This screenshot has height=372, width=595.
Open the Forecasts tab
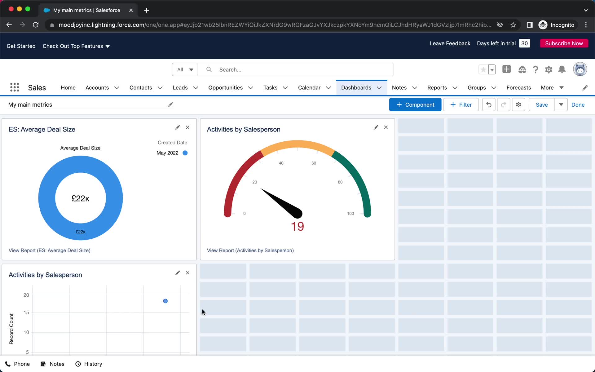[518, 88]
